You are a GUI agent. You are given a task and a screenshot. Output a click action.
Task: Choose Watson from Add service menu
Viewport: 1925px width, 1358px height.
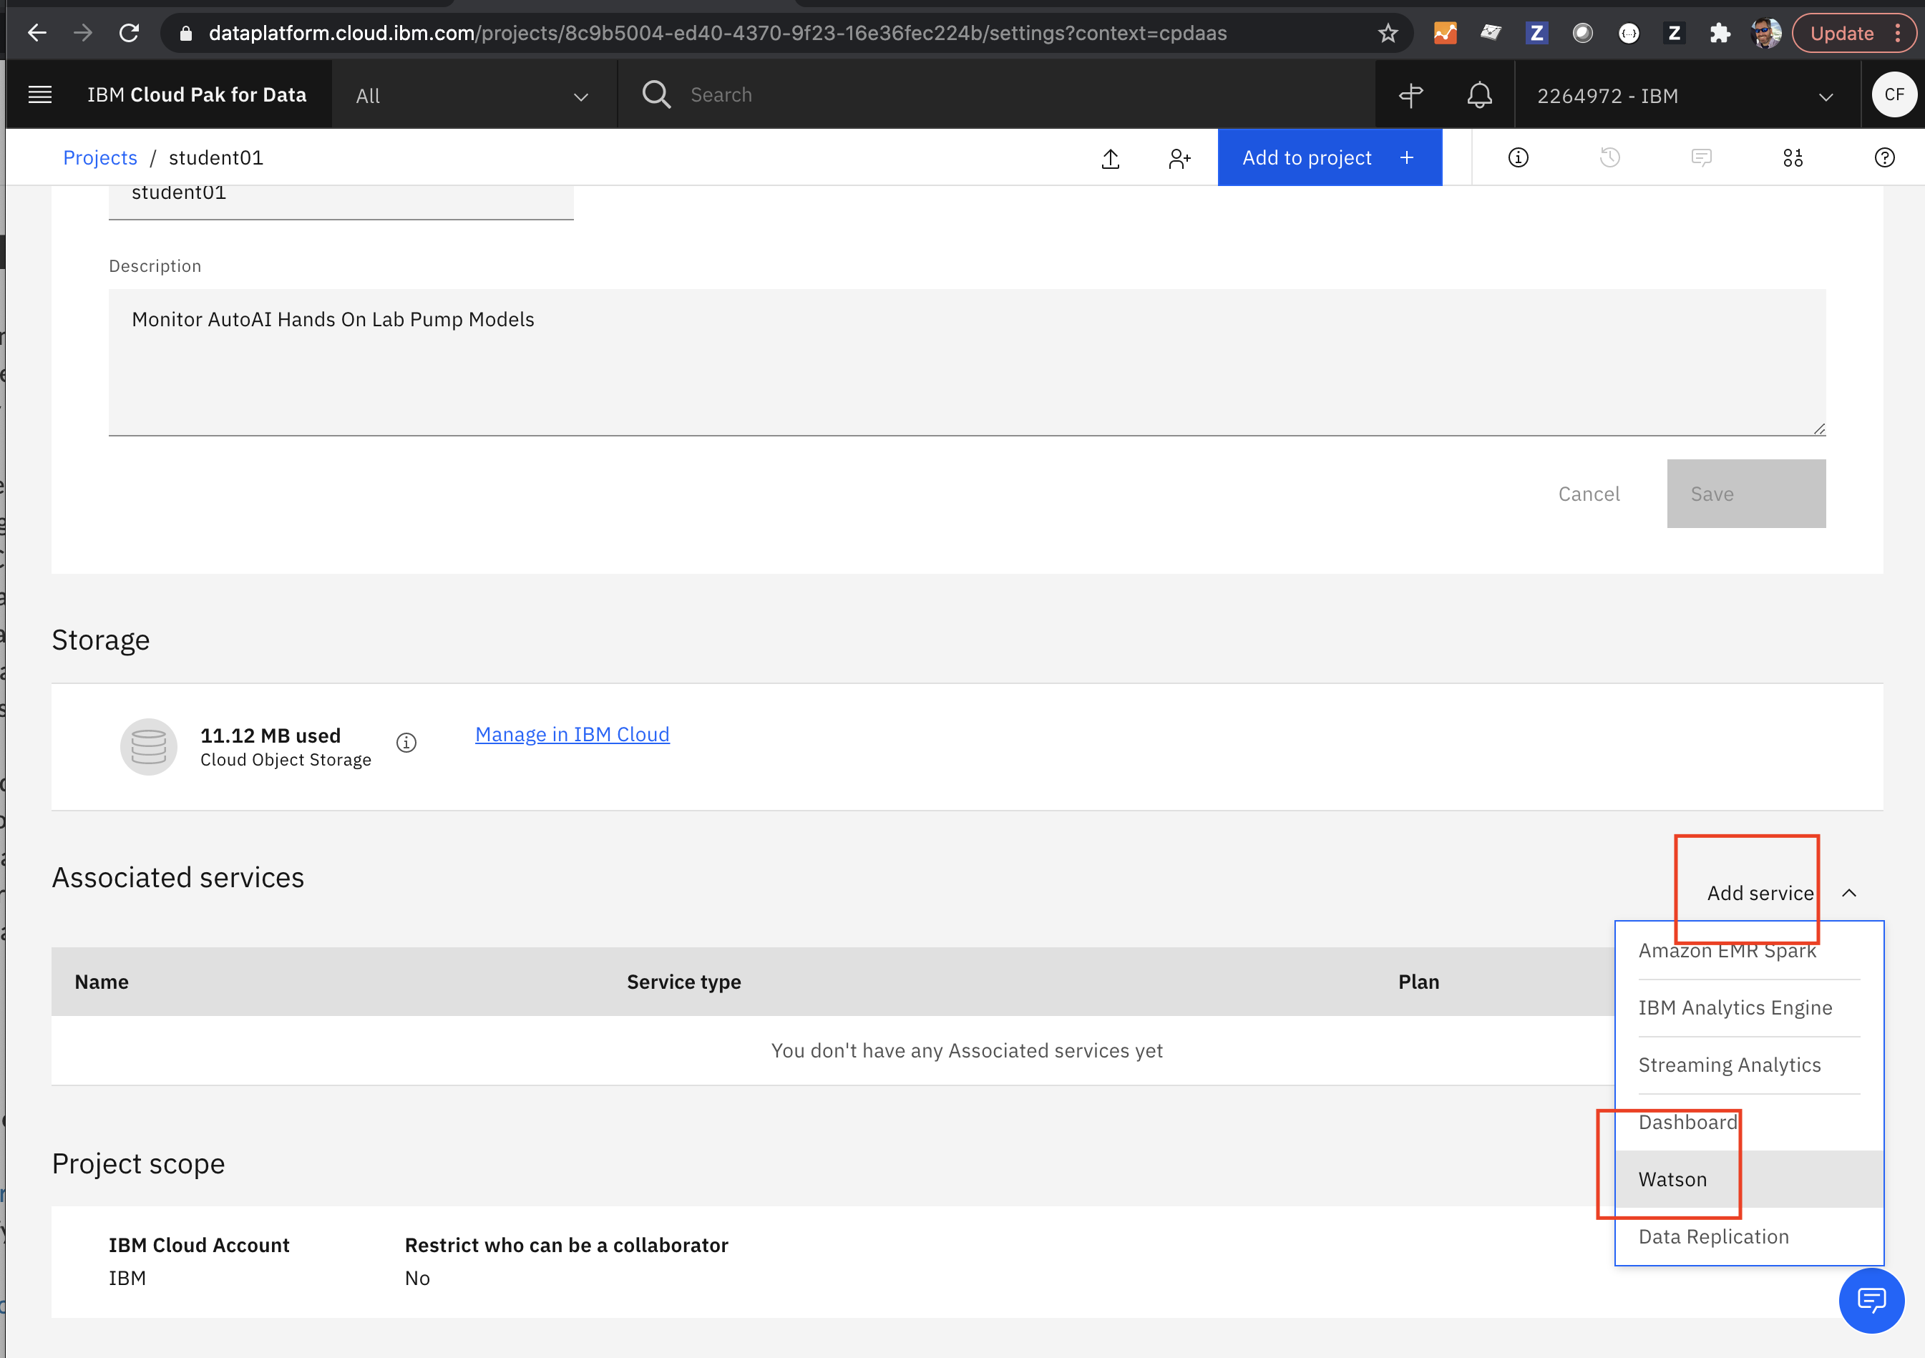tap(1749, 1178)
